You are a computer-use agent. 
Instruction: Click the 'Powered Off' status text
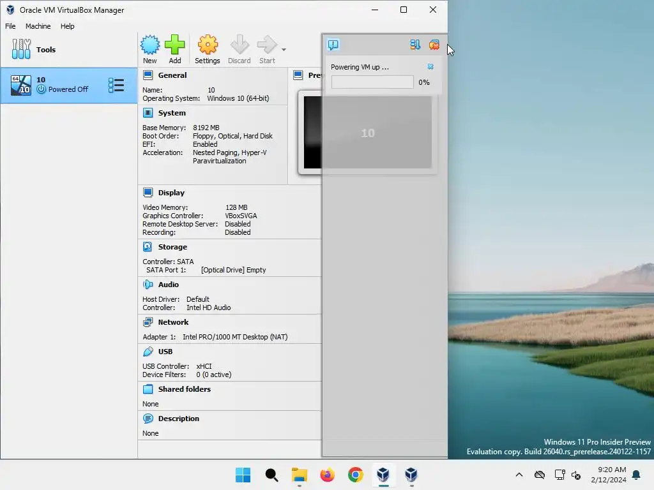(x=68, y=89)
